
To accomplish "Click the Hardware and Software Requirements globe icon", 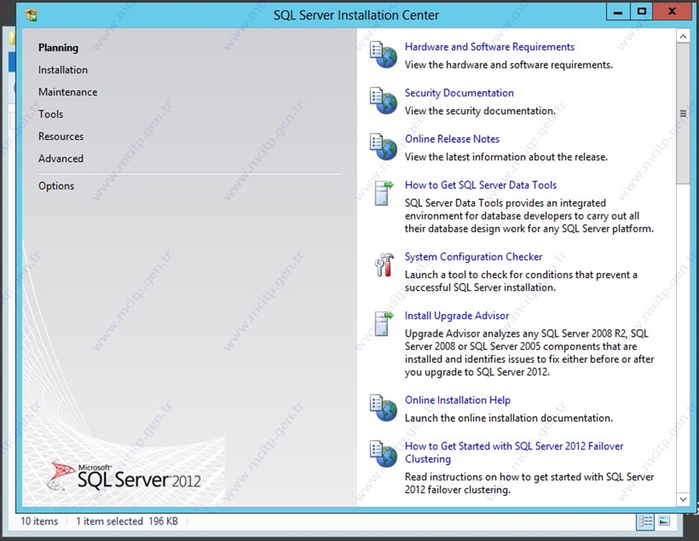I will tap(383, 55).
